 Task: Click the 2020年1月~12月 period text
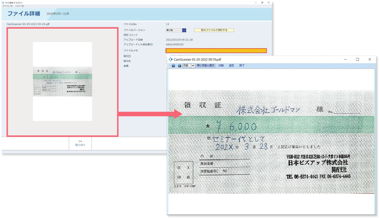pos(58,14)
